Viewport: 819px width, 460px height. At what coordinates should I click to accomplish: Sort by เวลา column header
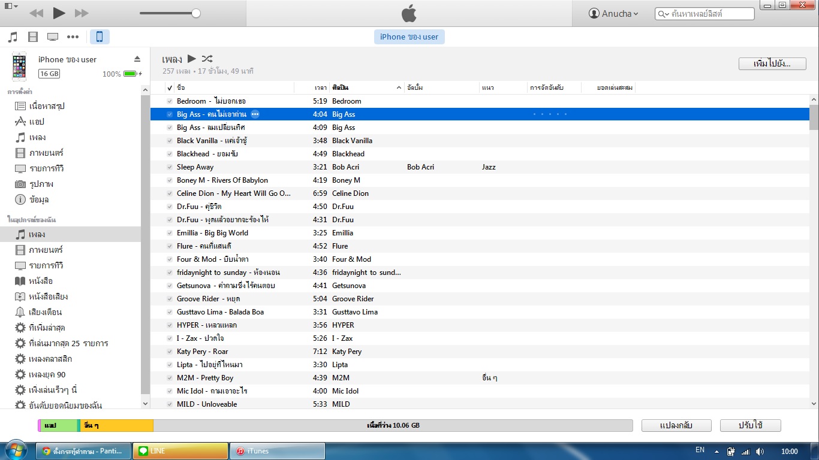pyautogui.click(x=312, y=88)
